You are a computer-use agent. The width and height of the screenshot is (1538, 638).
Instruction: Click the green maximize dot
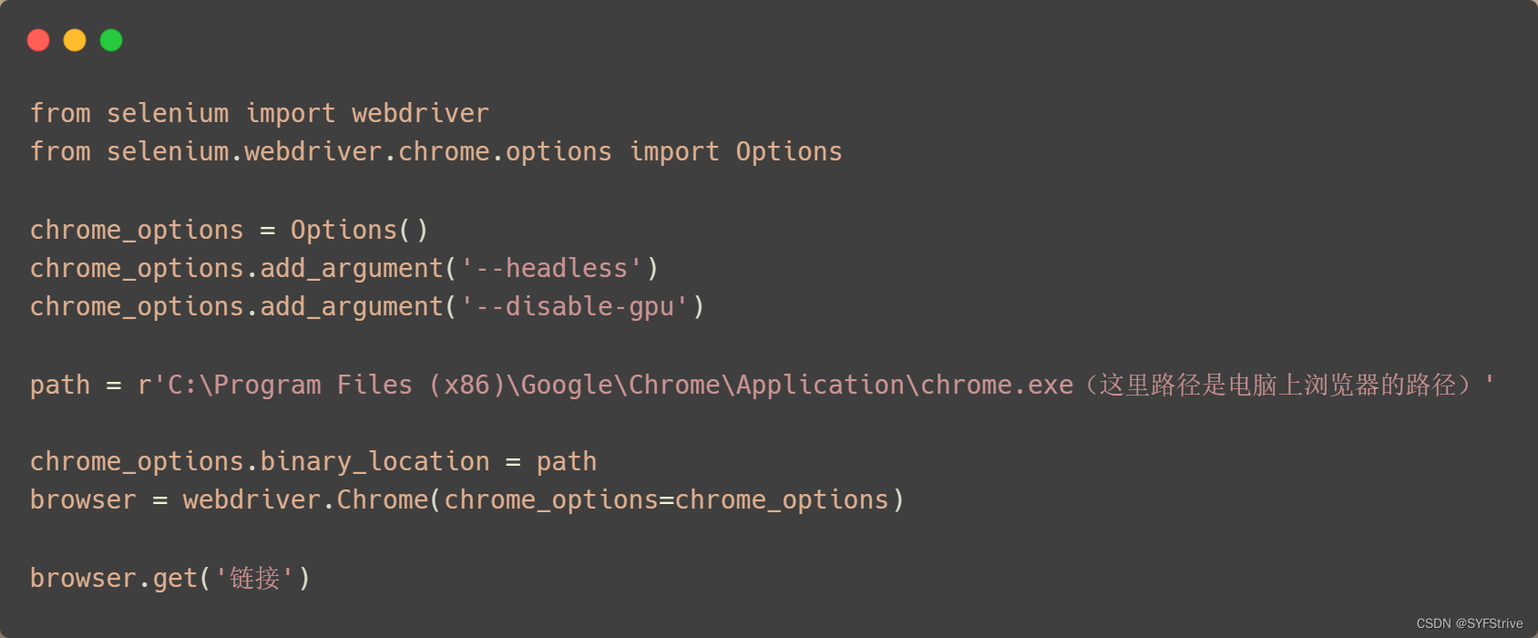click(111, 40)
